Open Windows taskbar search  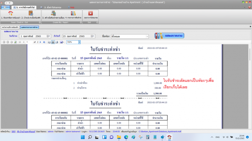[x=90, y=137]
